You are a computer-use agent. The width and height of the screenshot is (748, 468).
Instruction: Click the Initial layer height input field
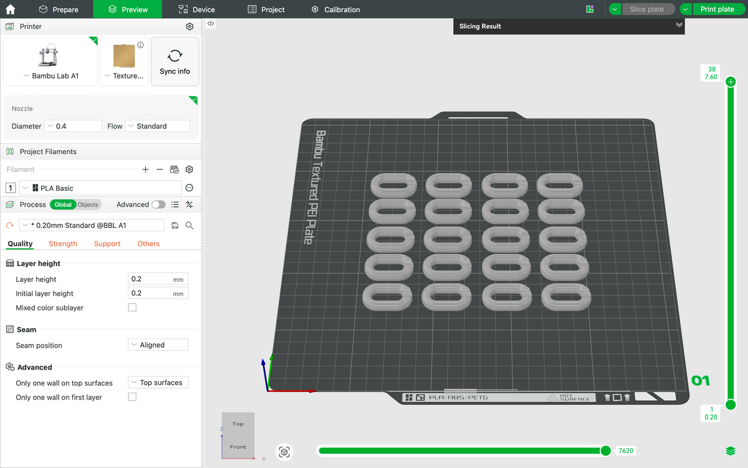click(158, 293)
